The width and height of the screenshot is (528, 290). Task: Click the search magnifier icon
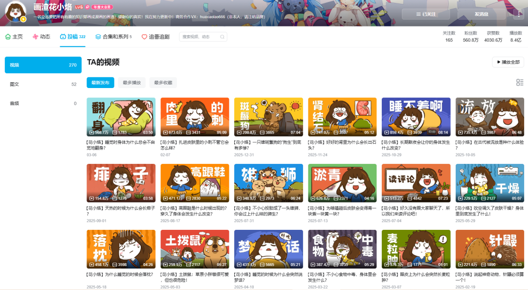pos(222,37)
